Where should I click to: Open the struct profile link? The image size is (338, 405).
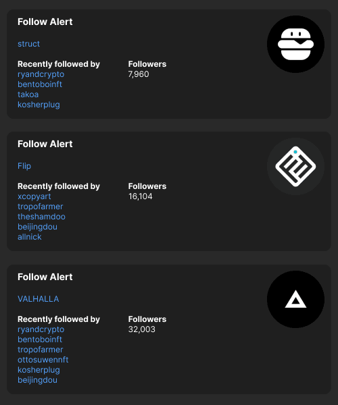click(28, 44)
